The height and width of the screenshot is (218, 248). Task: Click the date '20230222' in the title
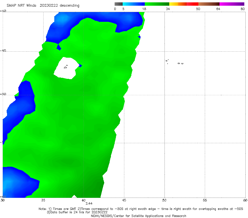click(49, 5)
